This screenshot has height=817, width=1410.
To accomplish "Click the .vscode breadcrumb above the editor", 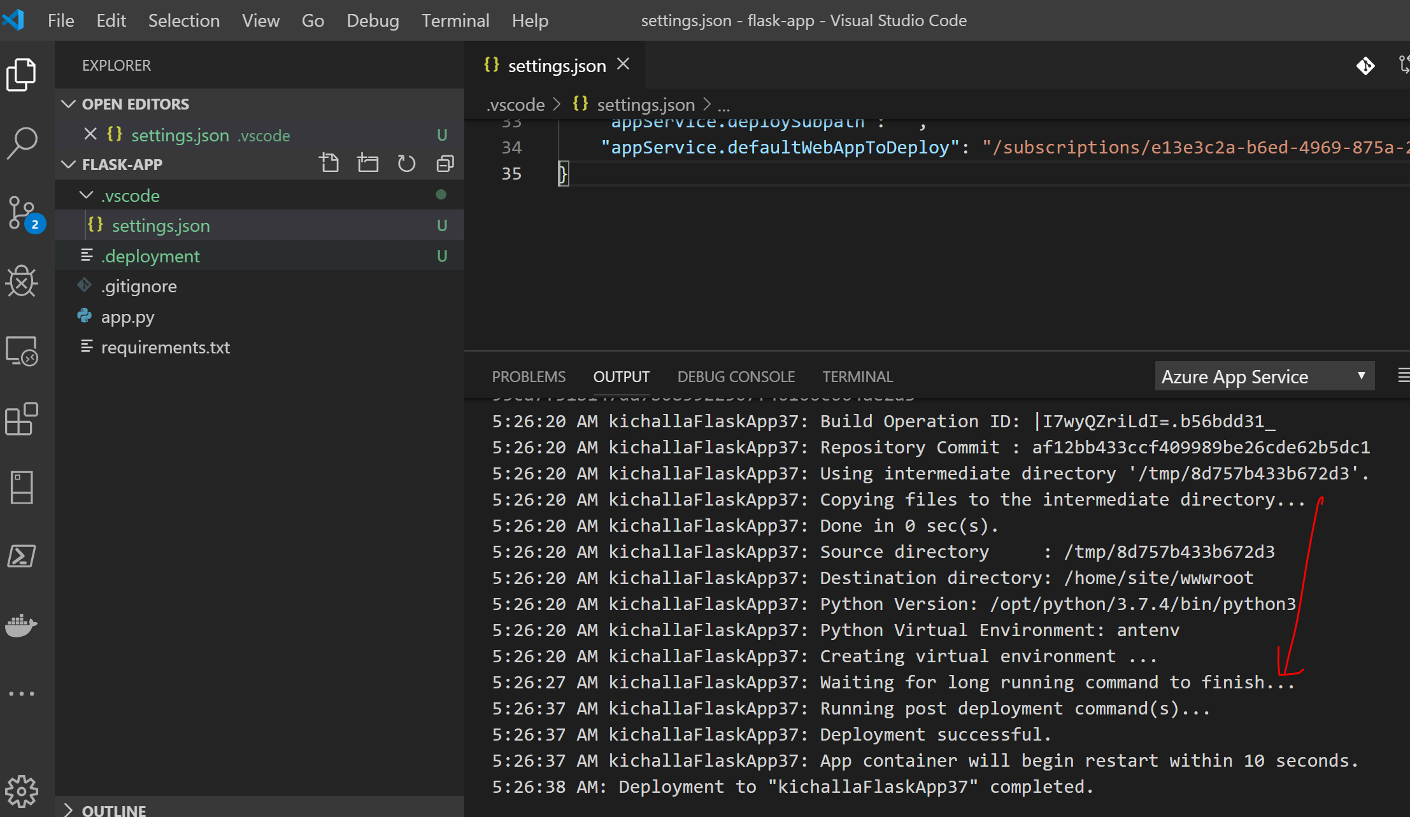I will point(515,104).
